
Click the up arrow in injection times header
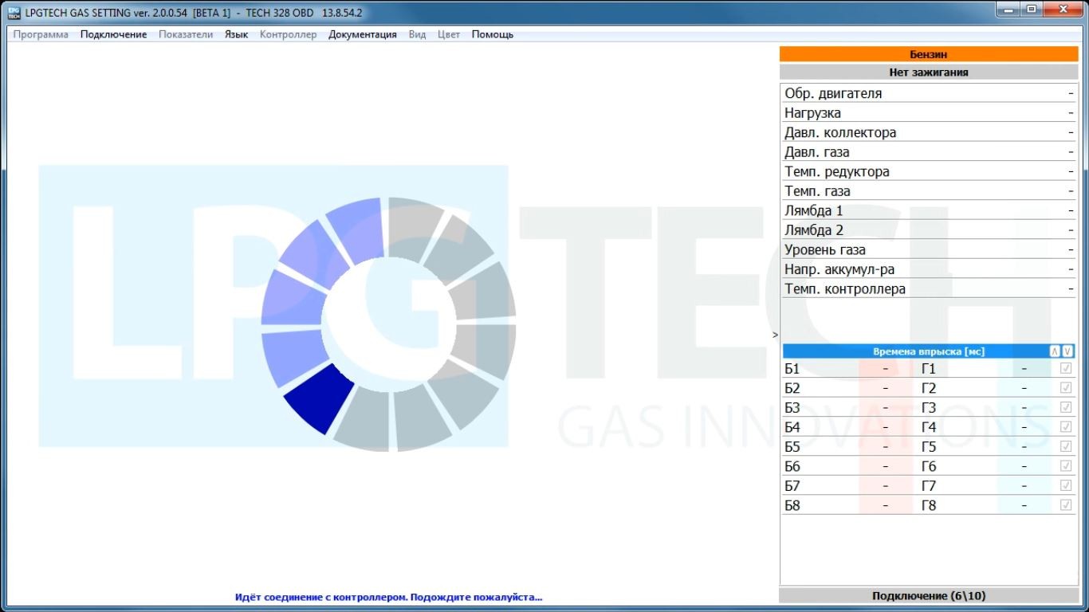pos(1055,351)
